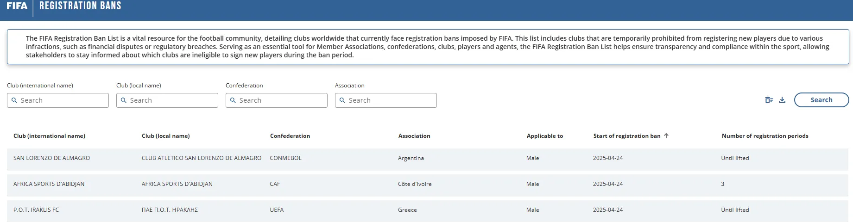853x222 pixels.
Task: Click the ascending sort arrow beside Start of registration ban
Action: coord(666,136)
